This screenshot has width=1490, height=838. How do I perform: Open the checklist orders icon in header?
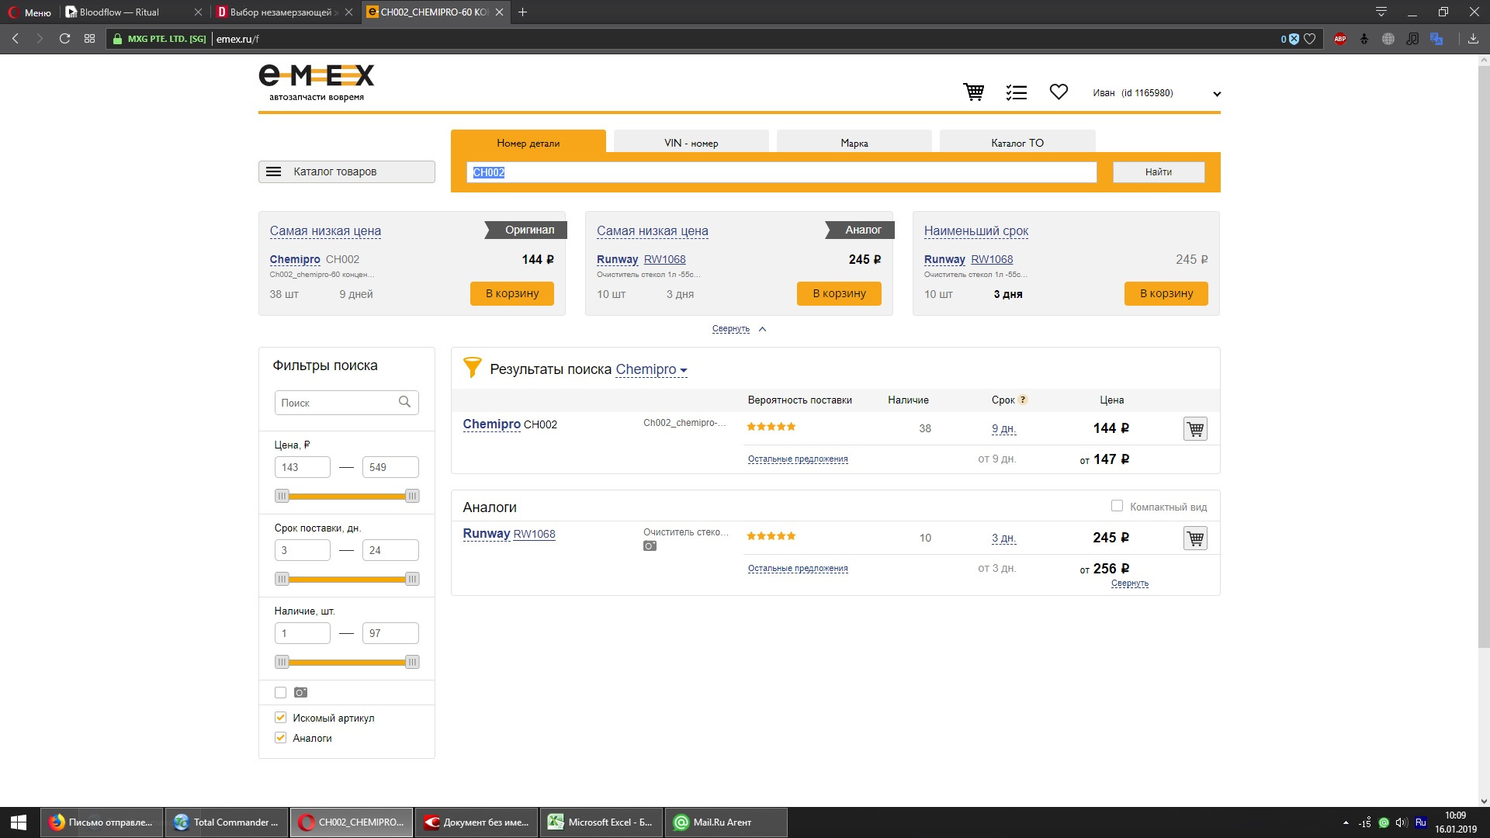pos(1016,92)
